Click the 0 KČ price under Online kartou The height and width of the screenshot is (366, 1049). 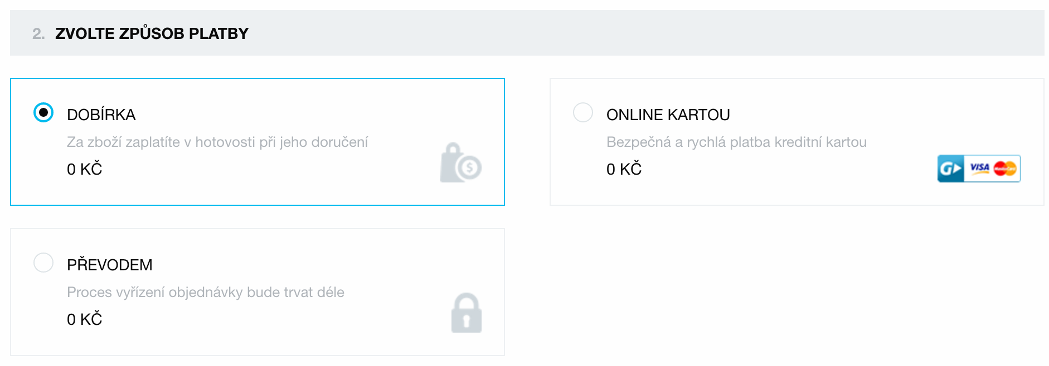tap(624, 169)
